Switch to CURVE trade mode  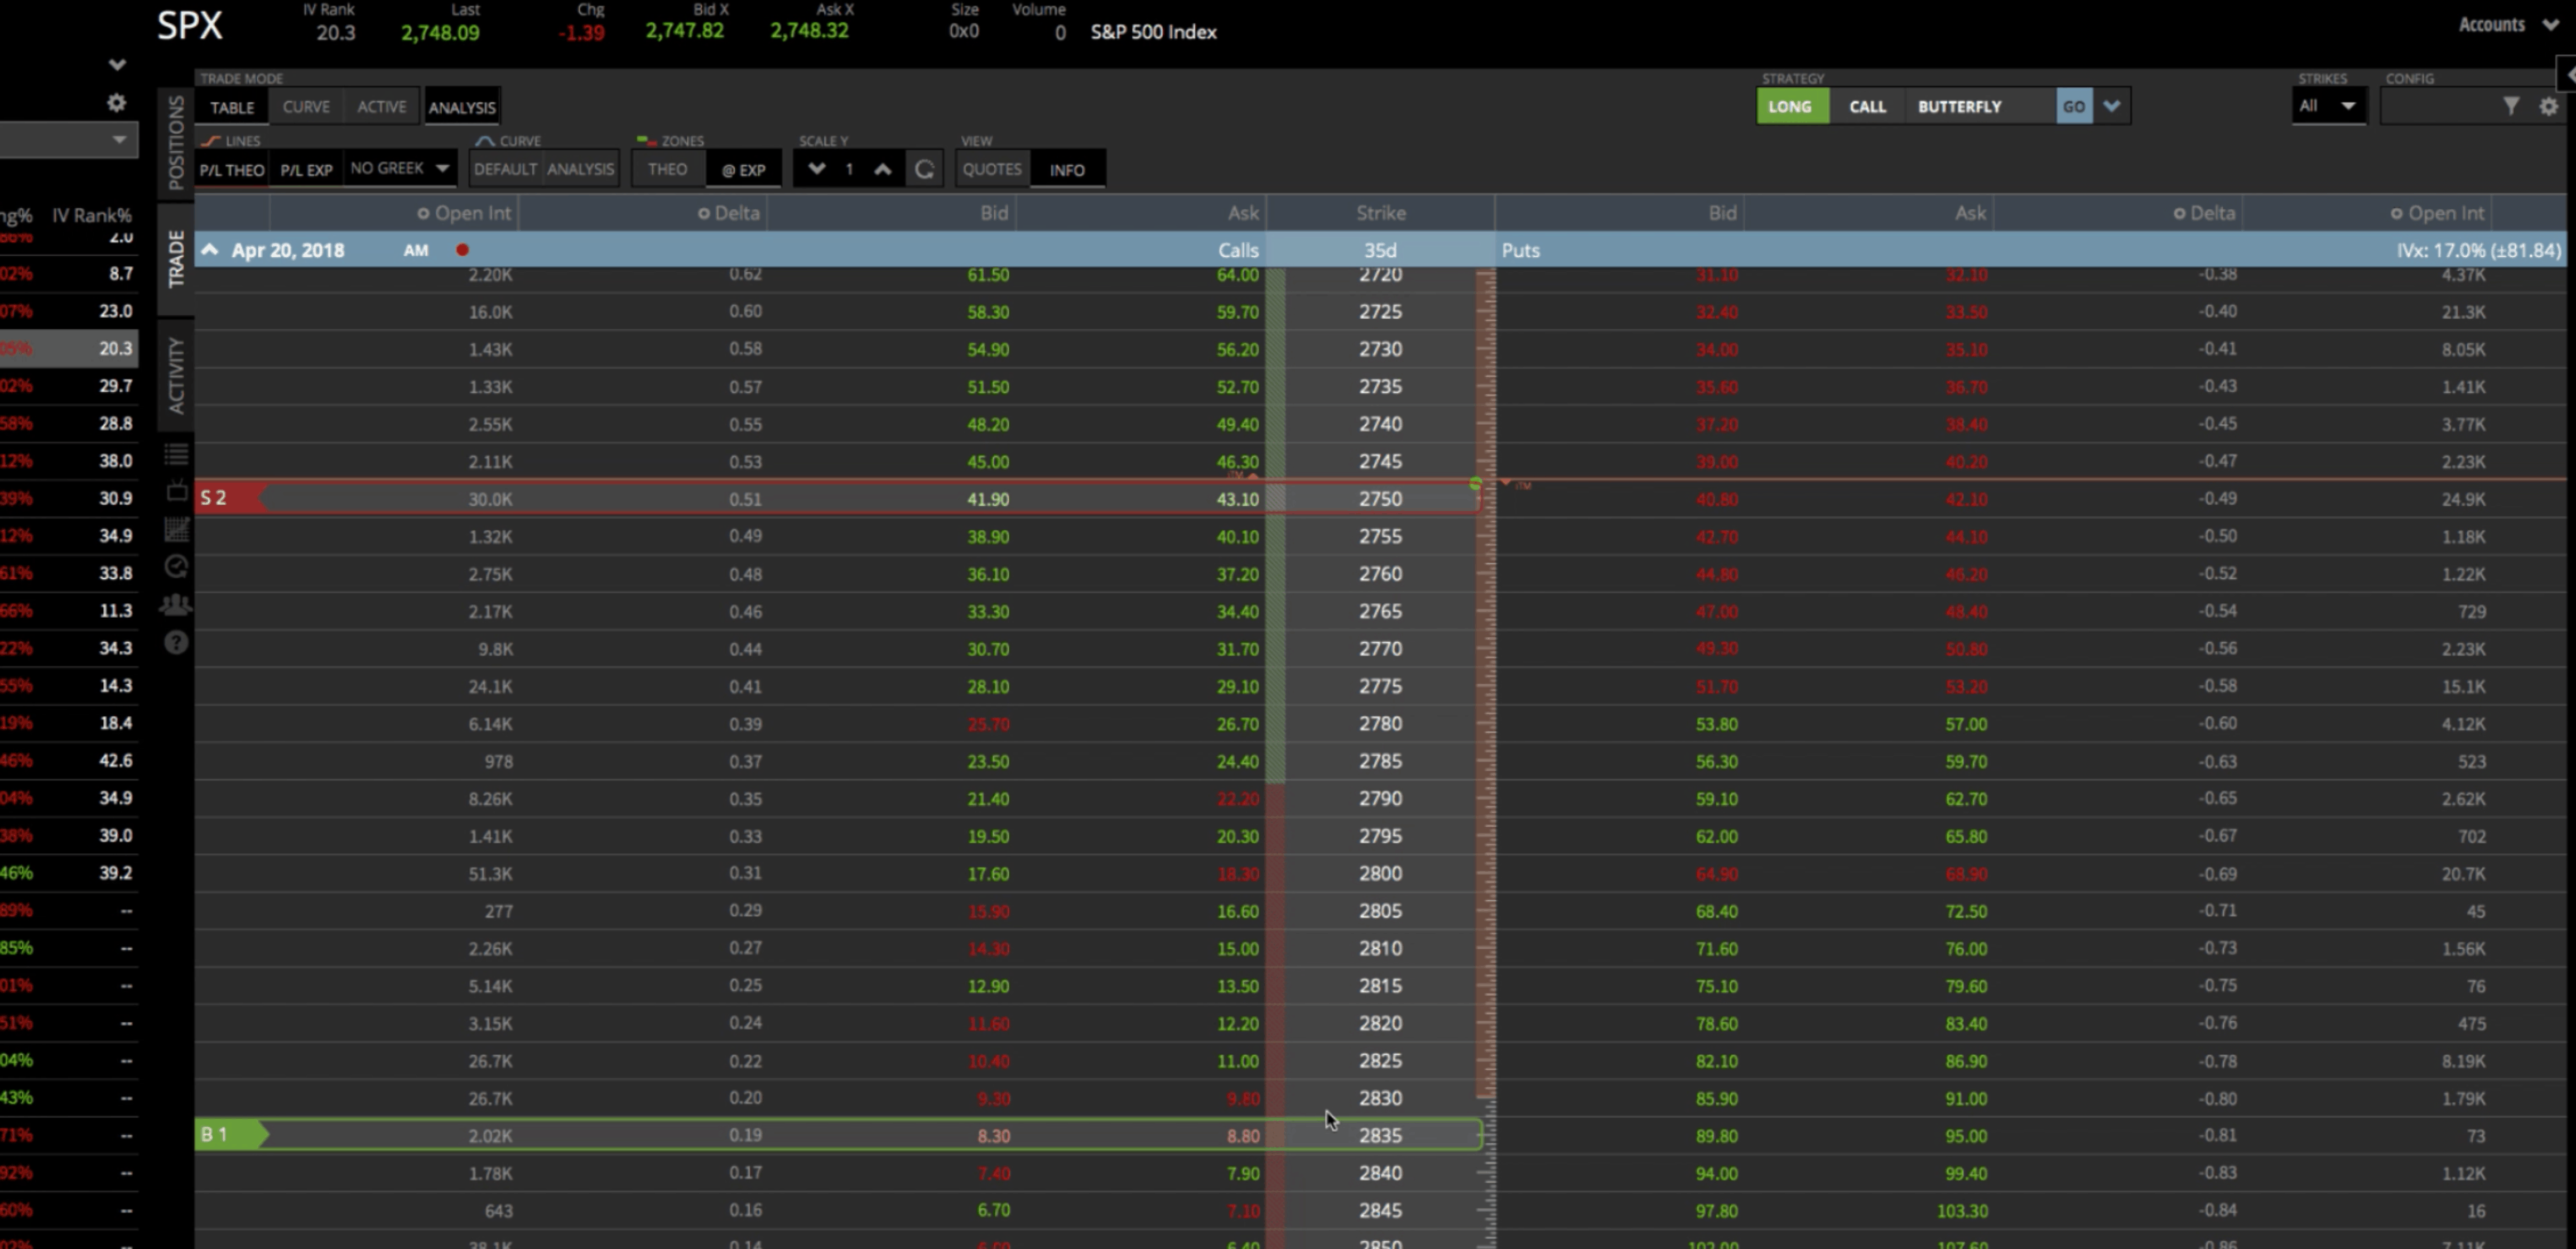306,107
